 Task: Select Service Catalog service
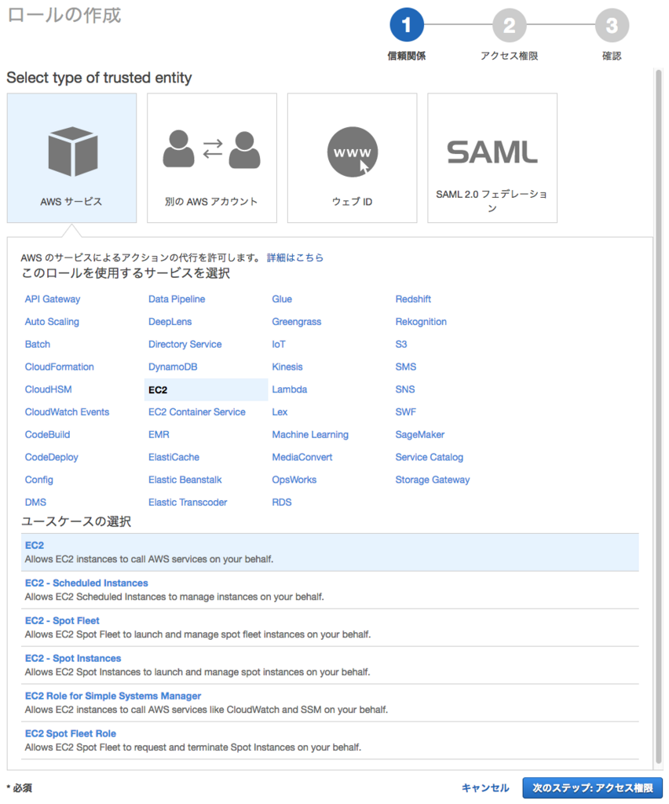pyautogui.click(x=429, y=457)
